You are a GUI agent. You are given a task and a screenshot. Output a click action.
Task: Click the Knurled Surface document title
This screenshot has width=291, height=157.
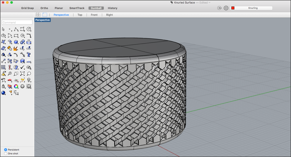[184, 3]
